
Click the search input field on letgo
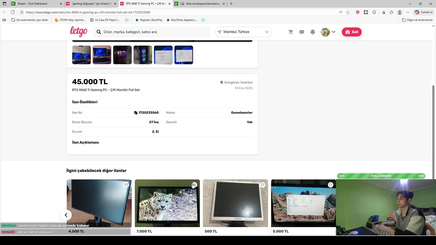coord(152,32)
